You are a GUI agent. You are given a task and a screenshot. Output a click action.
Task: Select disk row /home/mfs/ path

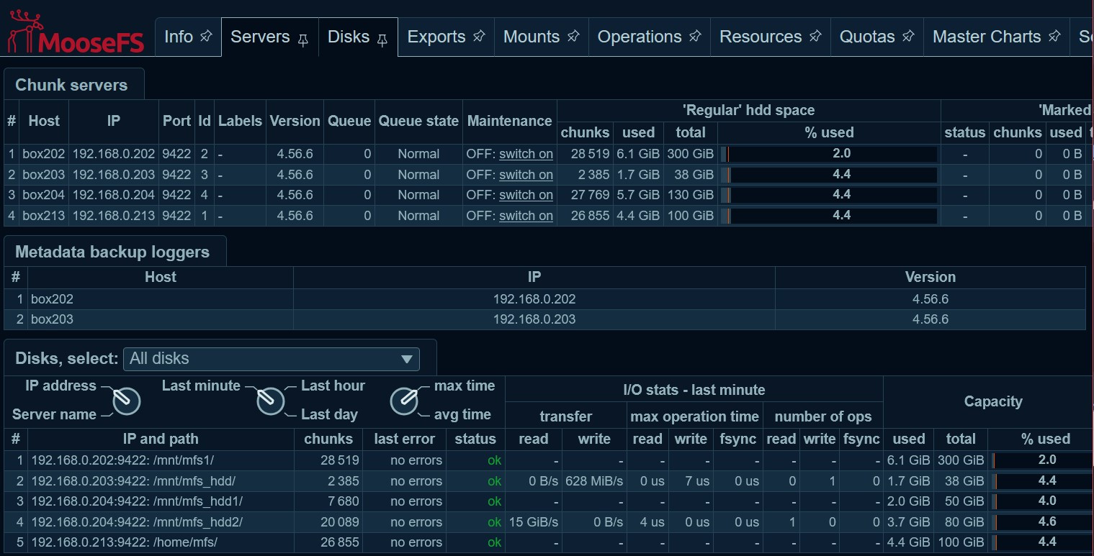coord(122,542)
